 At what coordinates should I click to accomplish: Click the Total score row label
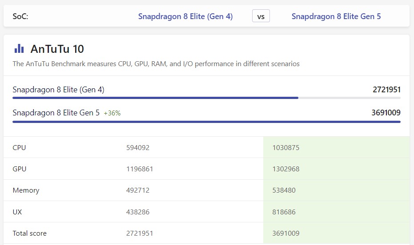(x=29, y=233)
